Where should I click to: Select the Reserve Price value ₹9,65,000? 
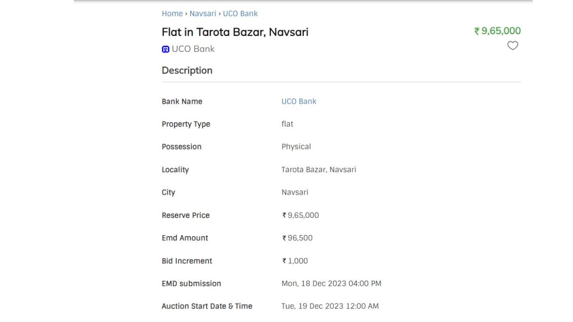[x=300, y=215]
